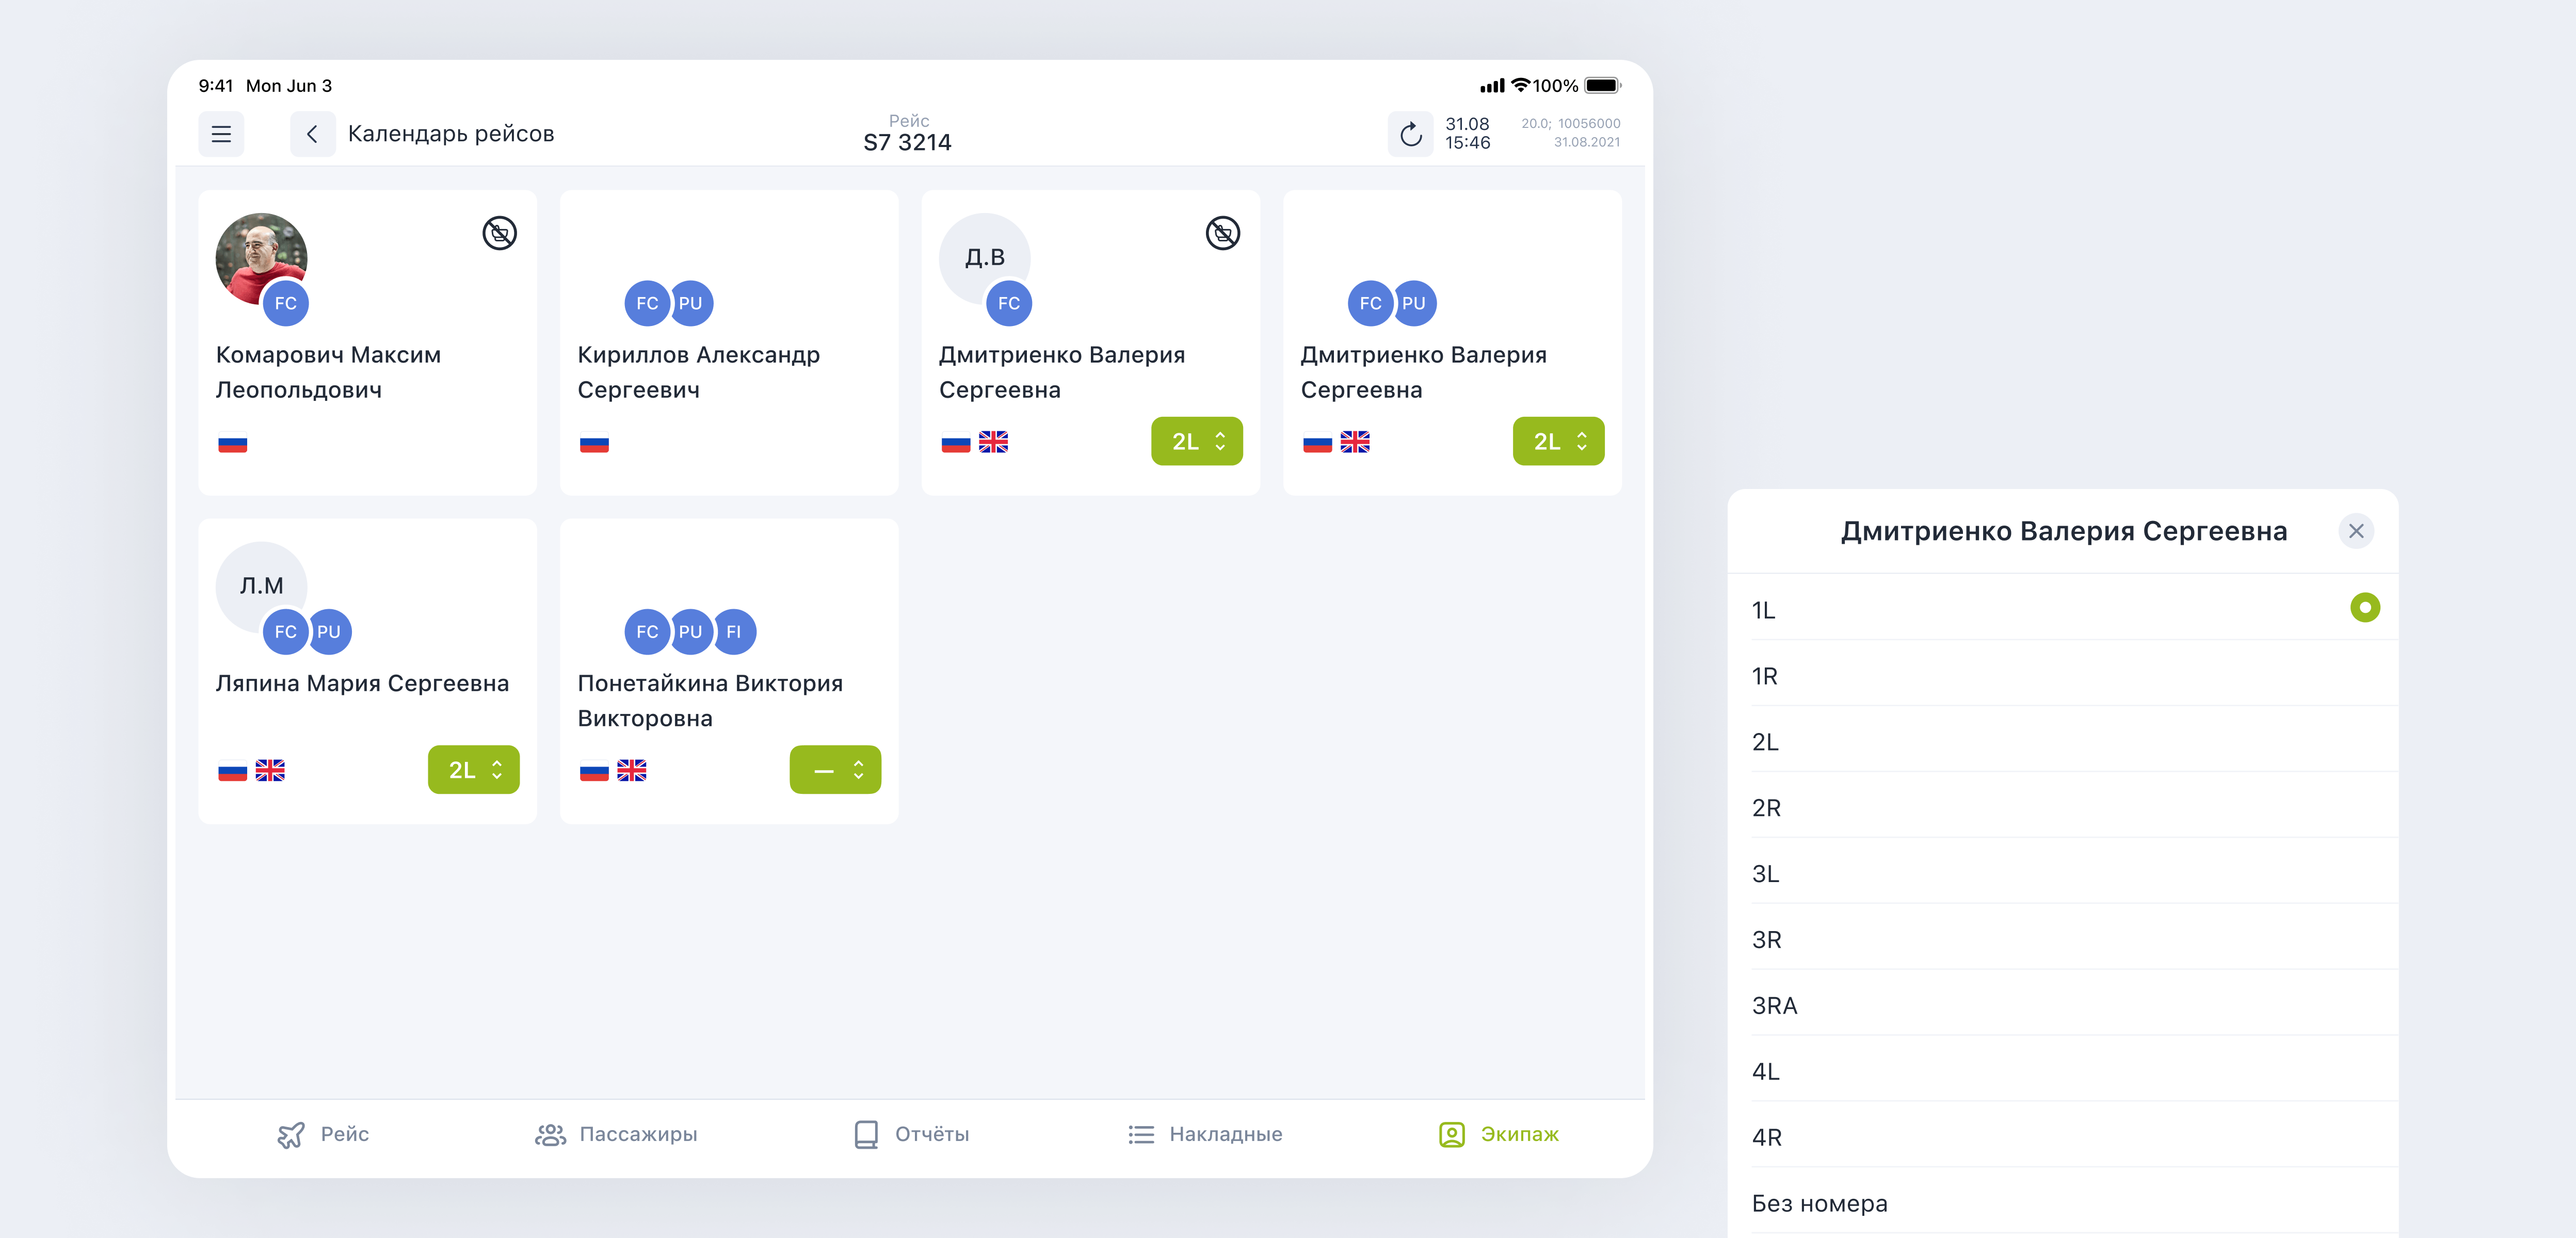The height and width of the screenshot is (1238, 2576).
Task: Close the Дмитриенко Валерия Сергеевна panel
Action: [2355, 531]
